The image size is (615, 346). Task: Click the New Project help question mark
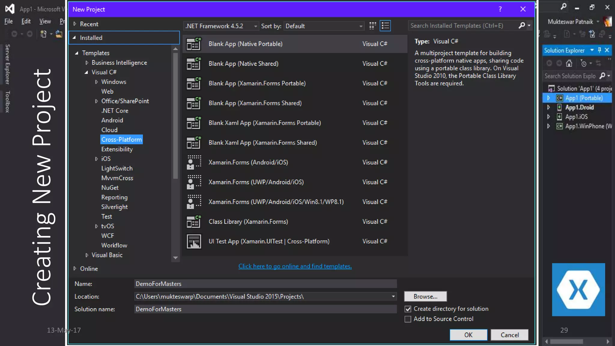pyautogui.click(x=500, y=9)
